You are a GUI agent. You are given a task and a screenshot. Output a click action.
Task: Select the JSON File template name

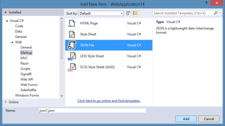(x=87, y=45)
